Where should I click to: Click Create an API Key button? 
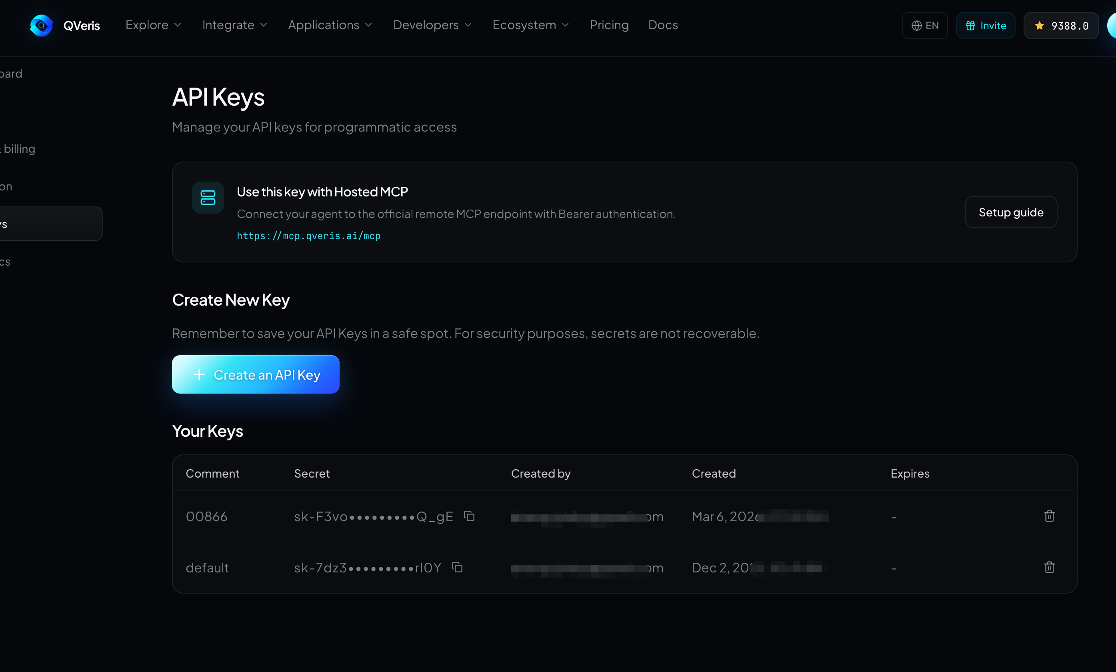point(255,374)
